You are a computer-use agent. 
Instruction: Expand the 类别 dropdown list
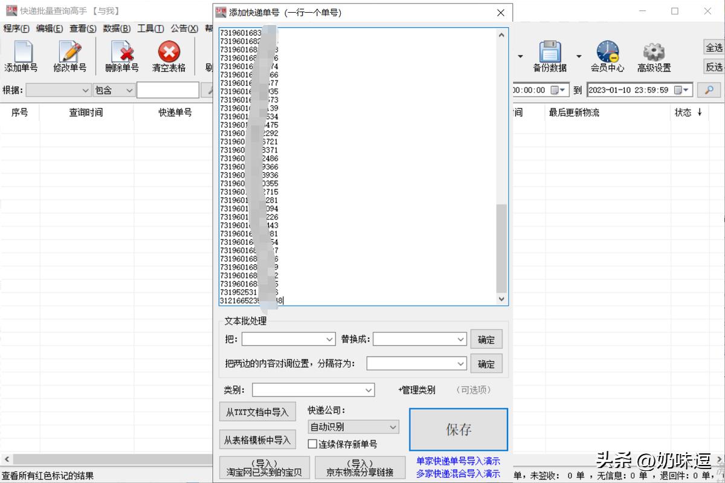click(x=369, y=390)
